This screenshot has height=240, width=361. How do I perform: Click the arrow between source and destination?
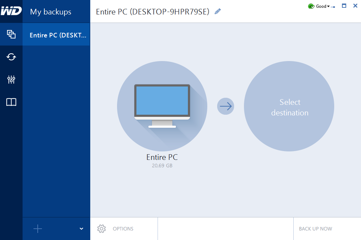[225, 106]
